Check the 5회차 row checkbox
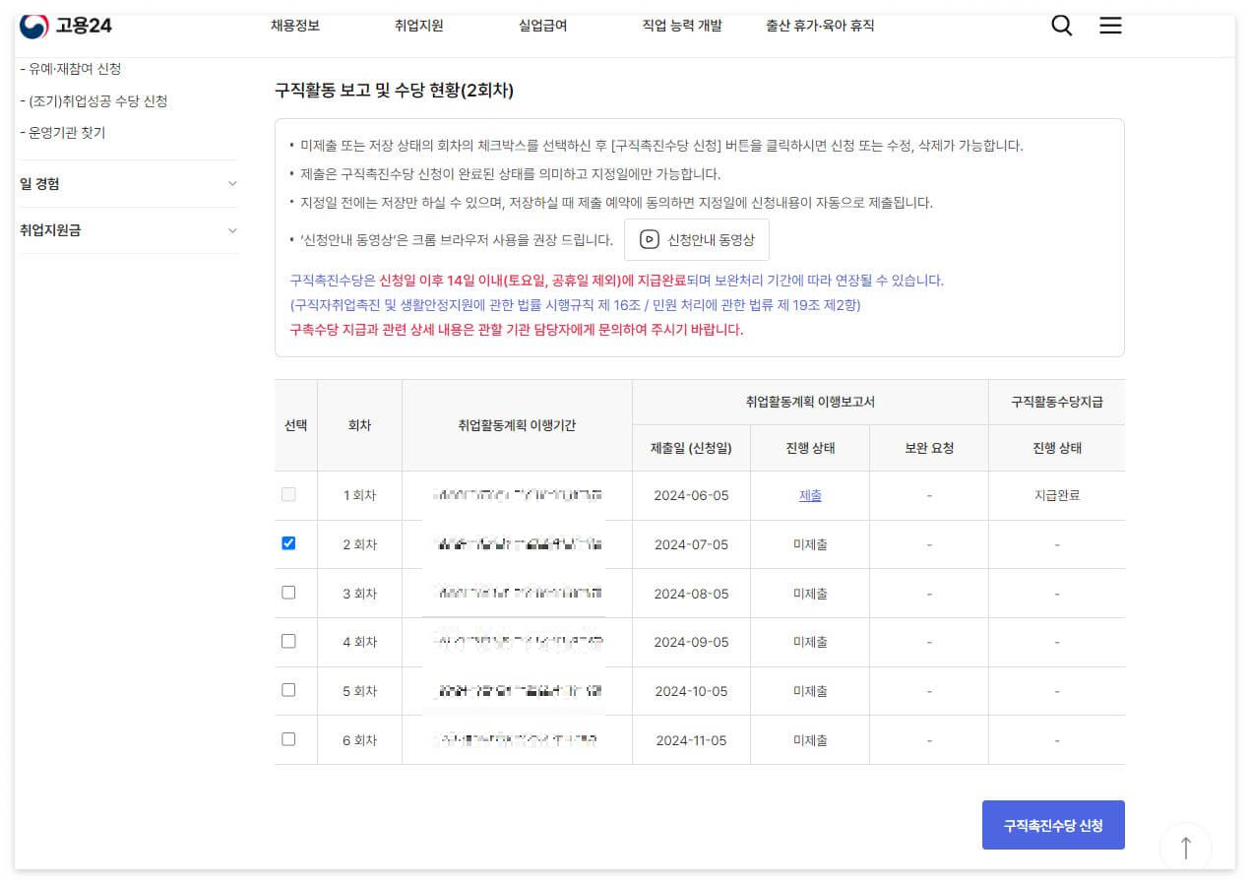Image resolution: width=1250 pixels, height=884 pixels. 288,690
